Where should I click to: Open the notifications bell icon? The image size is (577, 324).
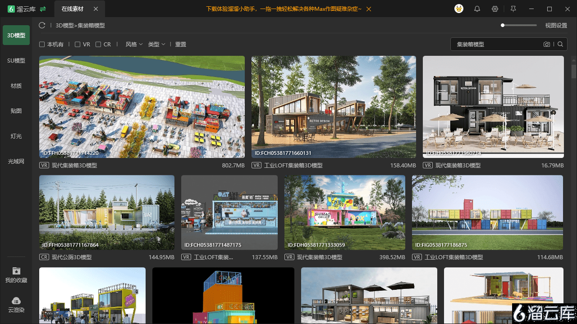[477, 9]
